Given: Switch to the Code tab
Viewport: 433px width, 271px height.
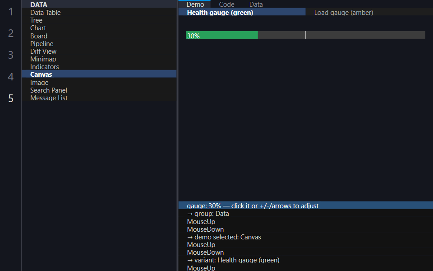Looking at the screenshot, I should (x=226, y=4).
